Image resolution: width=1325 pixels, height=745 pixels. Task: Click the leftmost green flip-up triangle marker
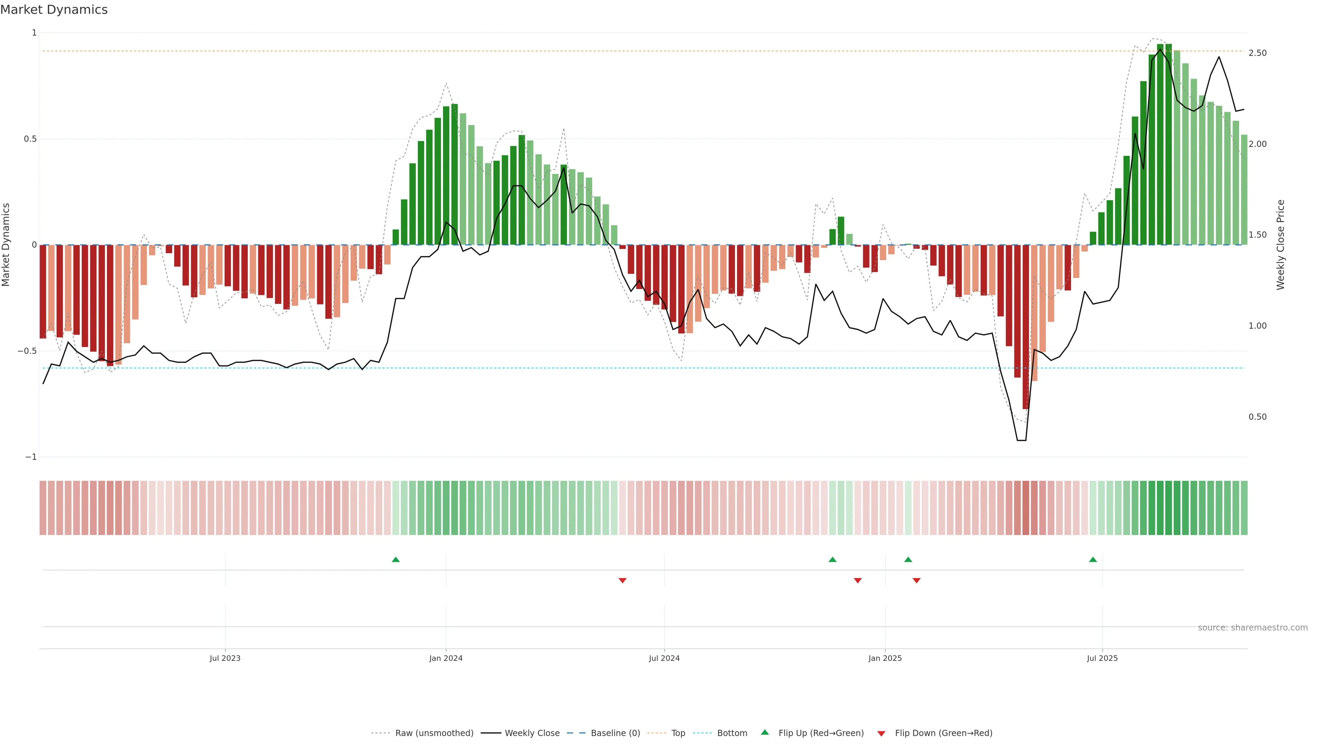point(395,559)
